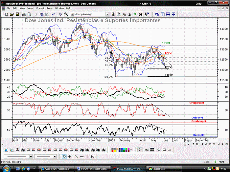Tile windows in horizontal rows
Viewport: 230px width, 172px height.
[168, 14]
